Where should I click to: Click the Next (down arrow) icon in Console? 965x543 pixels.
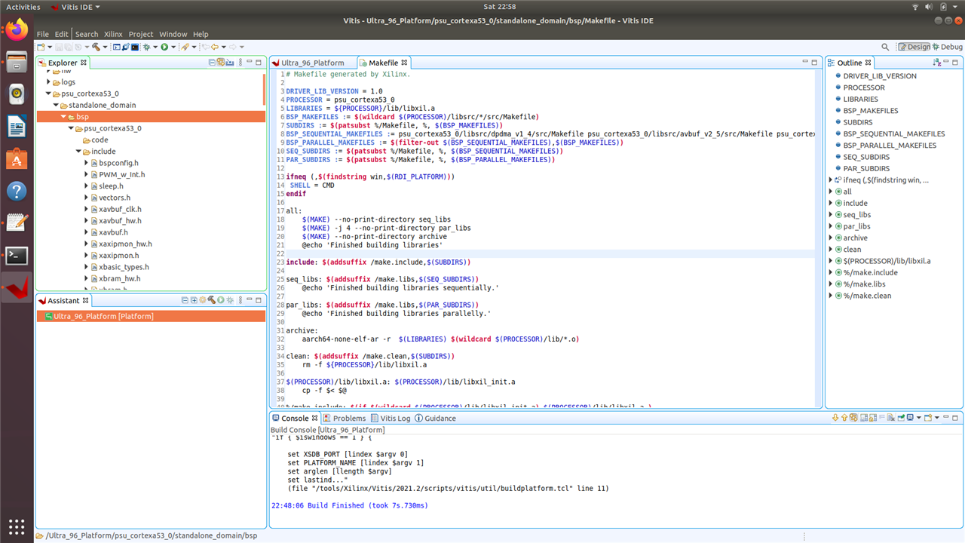[x=835, y=418]
